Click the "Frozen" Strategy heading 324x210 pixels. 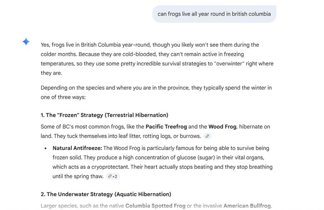[x=104, y=115]
